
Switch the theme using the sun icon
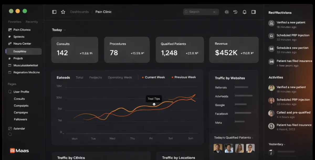click(x=227, y=12)
